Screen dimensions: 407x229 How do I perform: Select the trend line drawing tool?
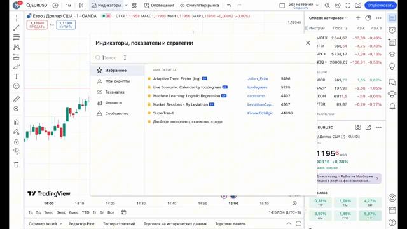point(17,27)
